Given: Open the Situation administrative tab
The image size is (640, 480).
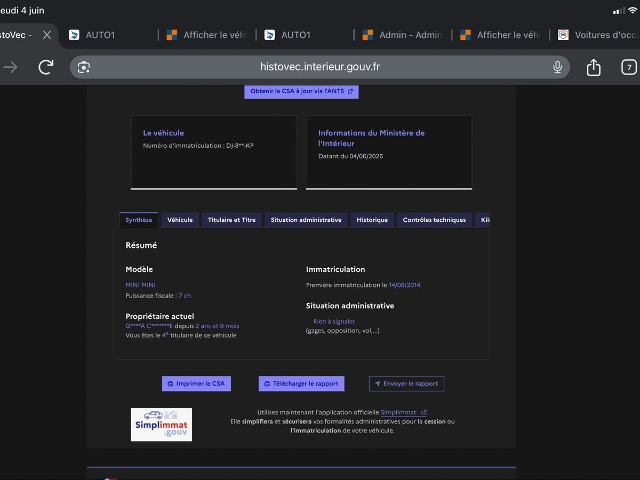Looking at the screenshot, I should [306, 220].
